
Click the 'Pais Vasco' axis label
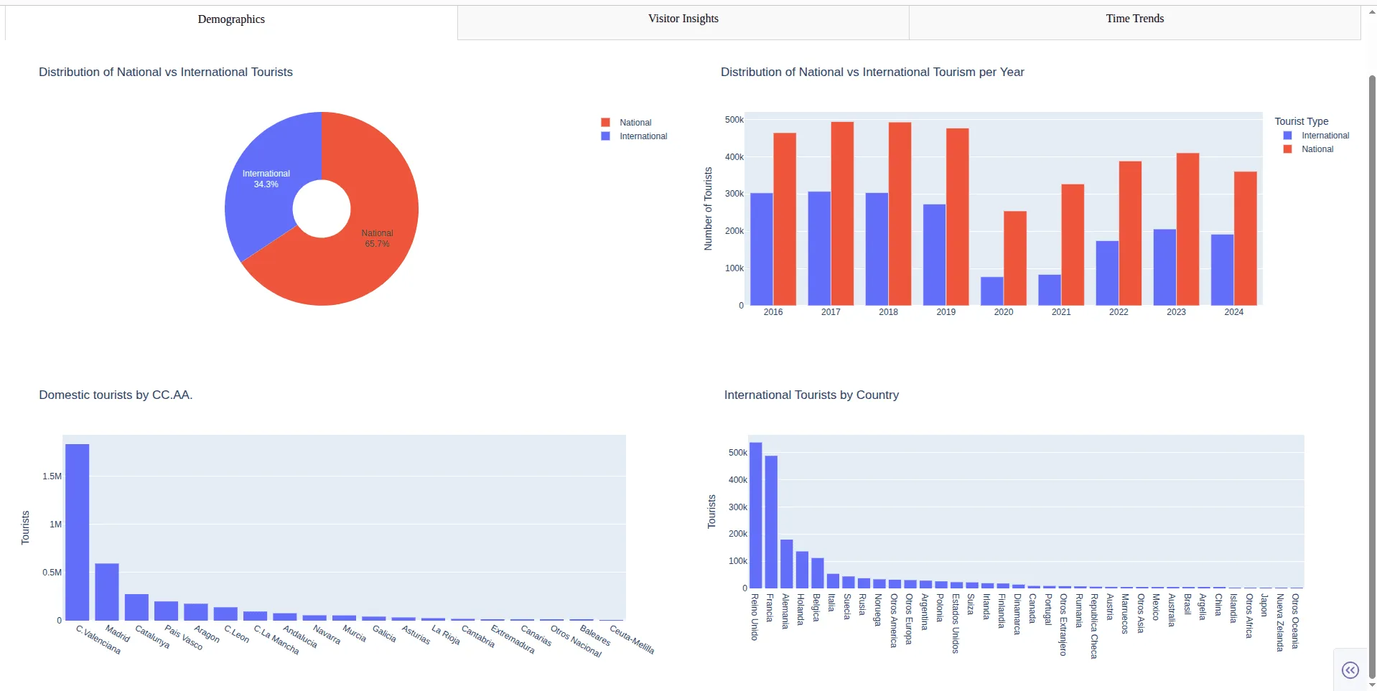click(184, 637)
